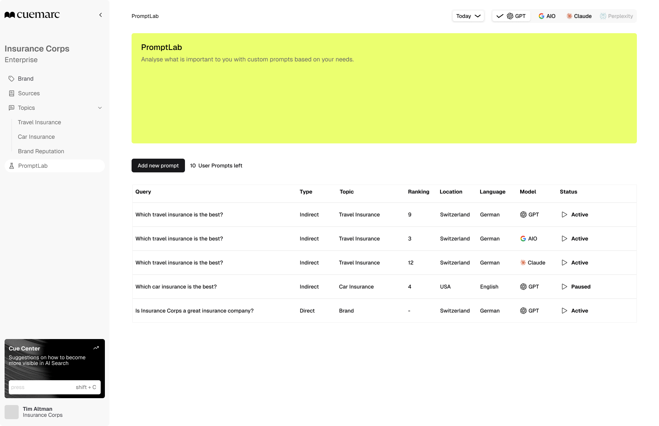This screenshot has width=659, height=426.
Task: Click the Type column header
Action: [306, 191]
